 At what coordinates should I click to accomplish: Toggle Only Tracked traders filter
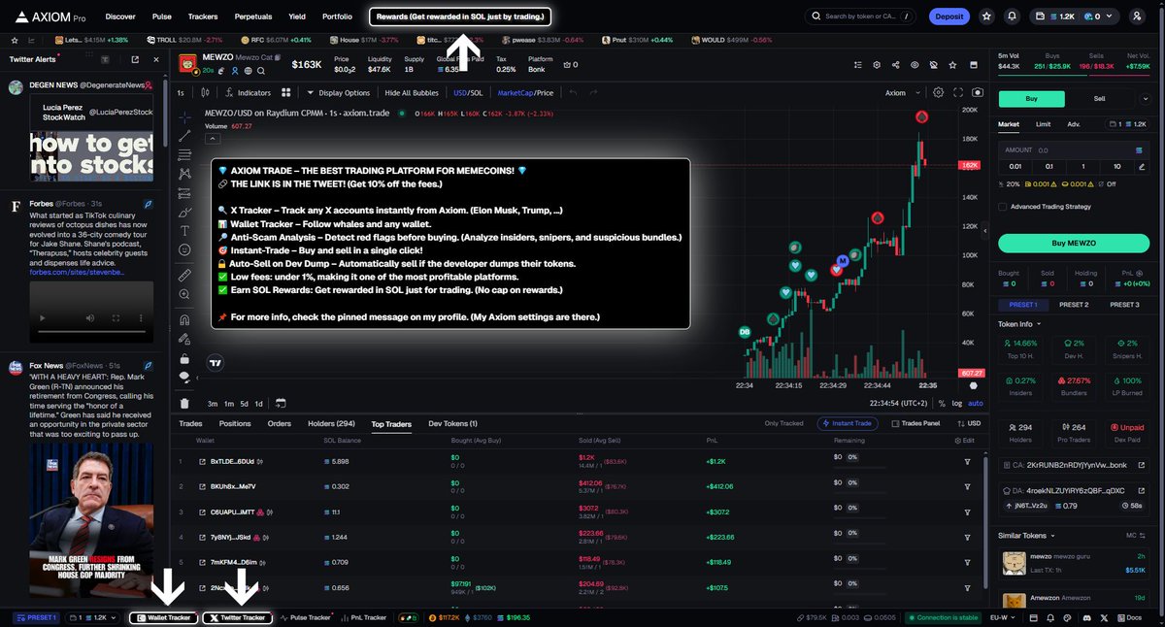(783, 423)
